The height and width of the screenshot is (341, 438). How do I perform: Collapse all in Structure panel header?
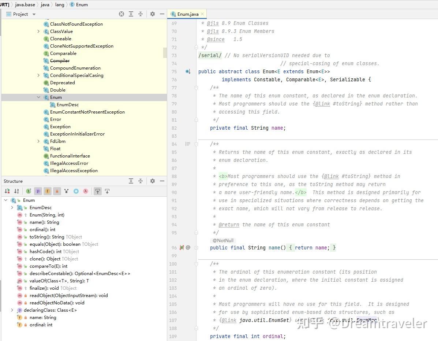coord(140,181)
